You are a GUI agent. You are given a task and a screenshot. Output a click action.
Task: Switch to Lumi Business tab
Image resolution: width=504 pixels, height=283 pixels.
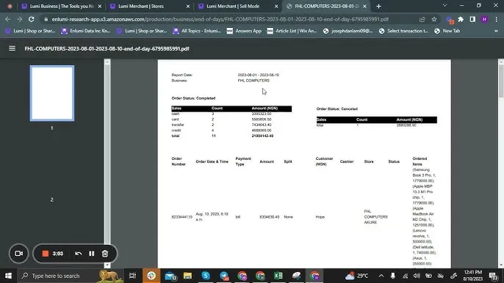tap(62, 6)
